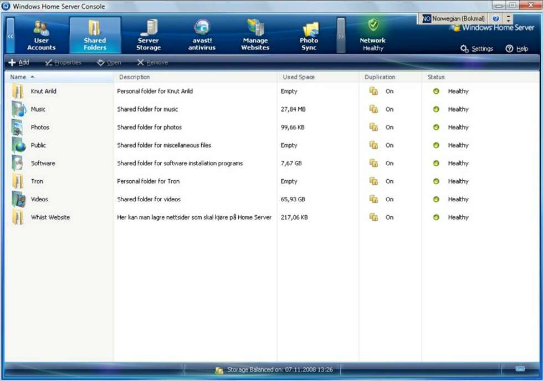The height and width of the screenshot is (381, 543).
Task: Click the Network Healthy shield icon
Action: tap(373, 25)
